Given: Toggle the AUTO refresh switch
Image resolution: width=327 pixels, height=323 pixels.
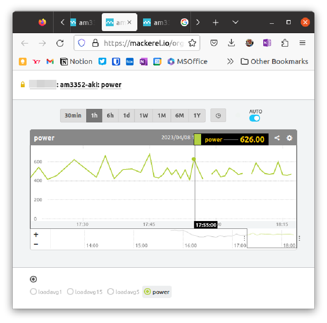Looking at the screenshot, I should 255,118.
